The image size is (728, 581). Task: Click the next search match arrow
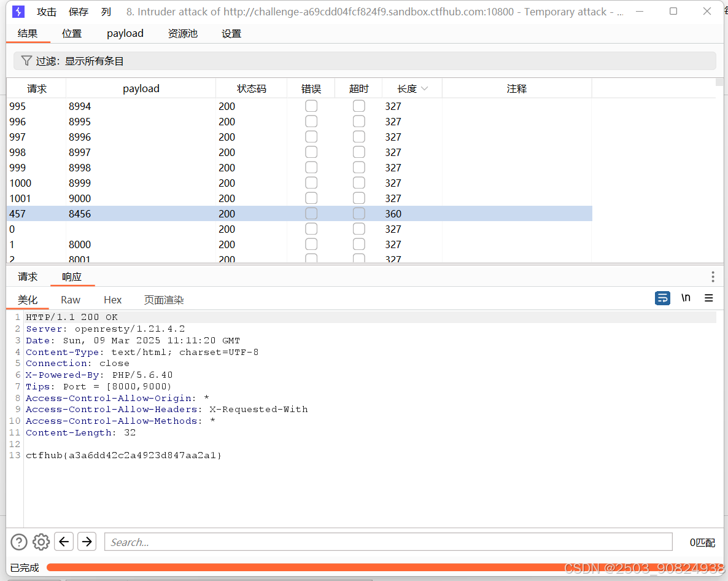86,542
